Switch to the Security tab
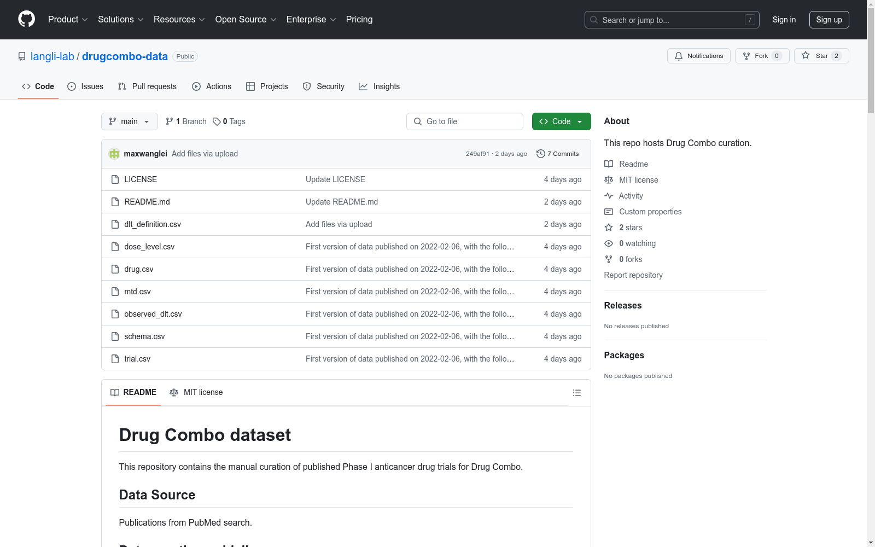Screen dimensions: 875x547 pos(324,86)
